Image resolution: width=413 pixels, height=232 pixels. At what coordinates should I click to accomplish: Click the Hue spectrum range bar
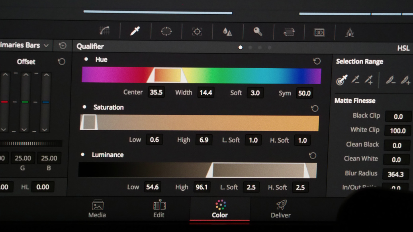click(202, 75)
